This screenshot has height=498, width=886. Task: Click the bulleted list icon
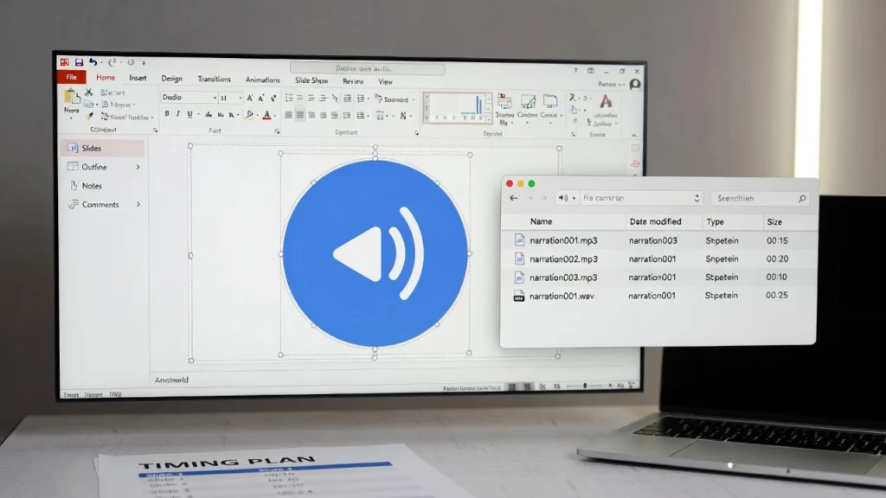(x=289, y=99)
